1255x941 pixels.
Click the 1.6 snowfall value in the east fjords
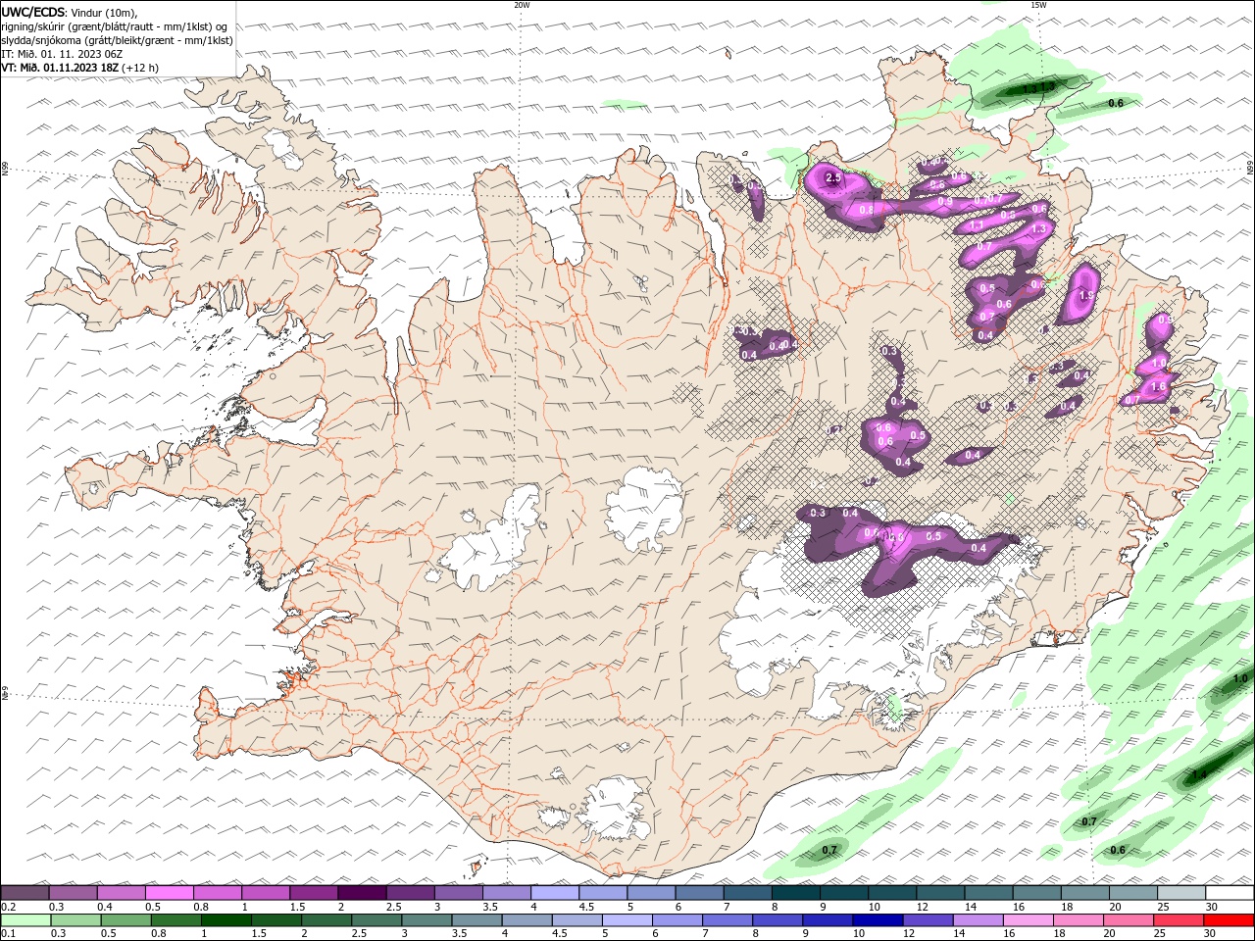(x=1158, y=387)
